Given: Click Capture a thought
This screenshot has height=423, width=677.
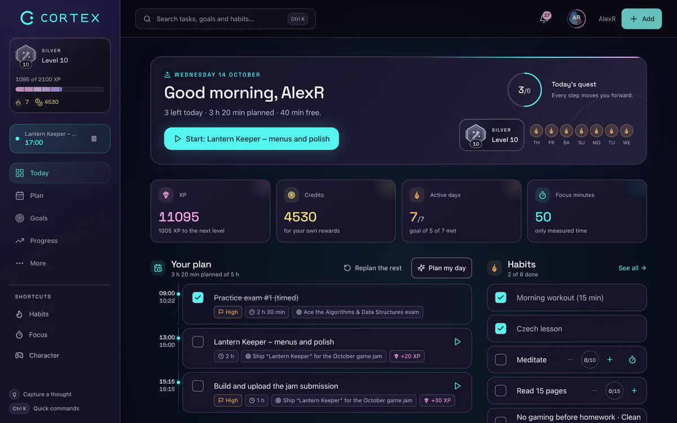Looking at the screenshot, I should coord(41,394).
